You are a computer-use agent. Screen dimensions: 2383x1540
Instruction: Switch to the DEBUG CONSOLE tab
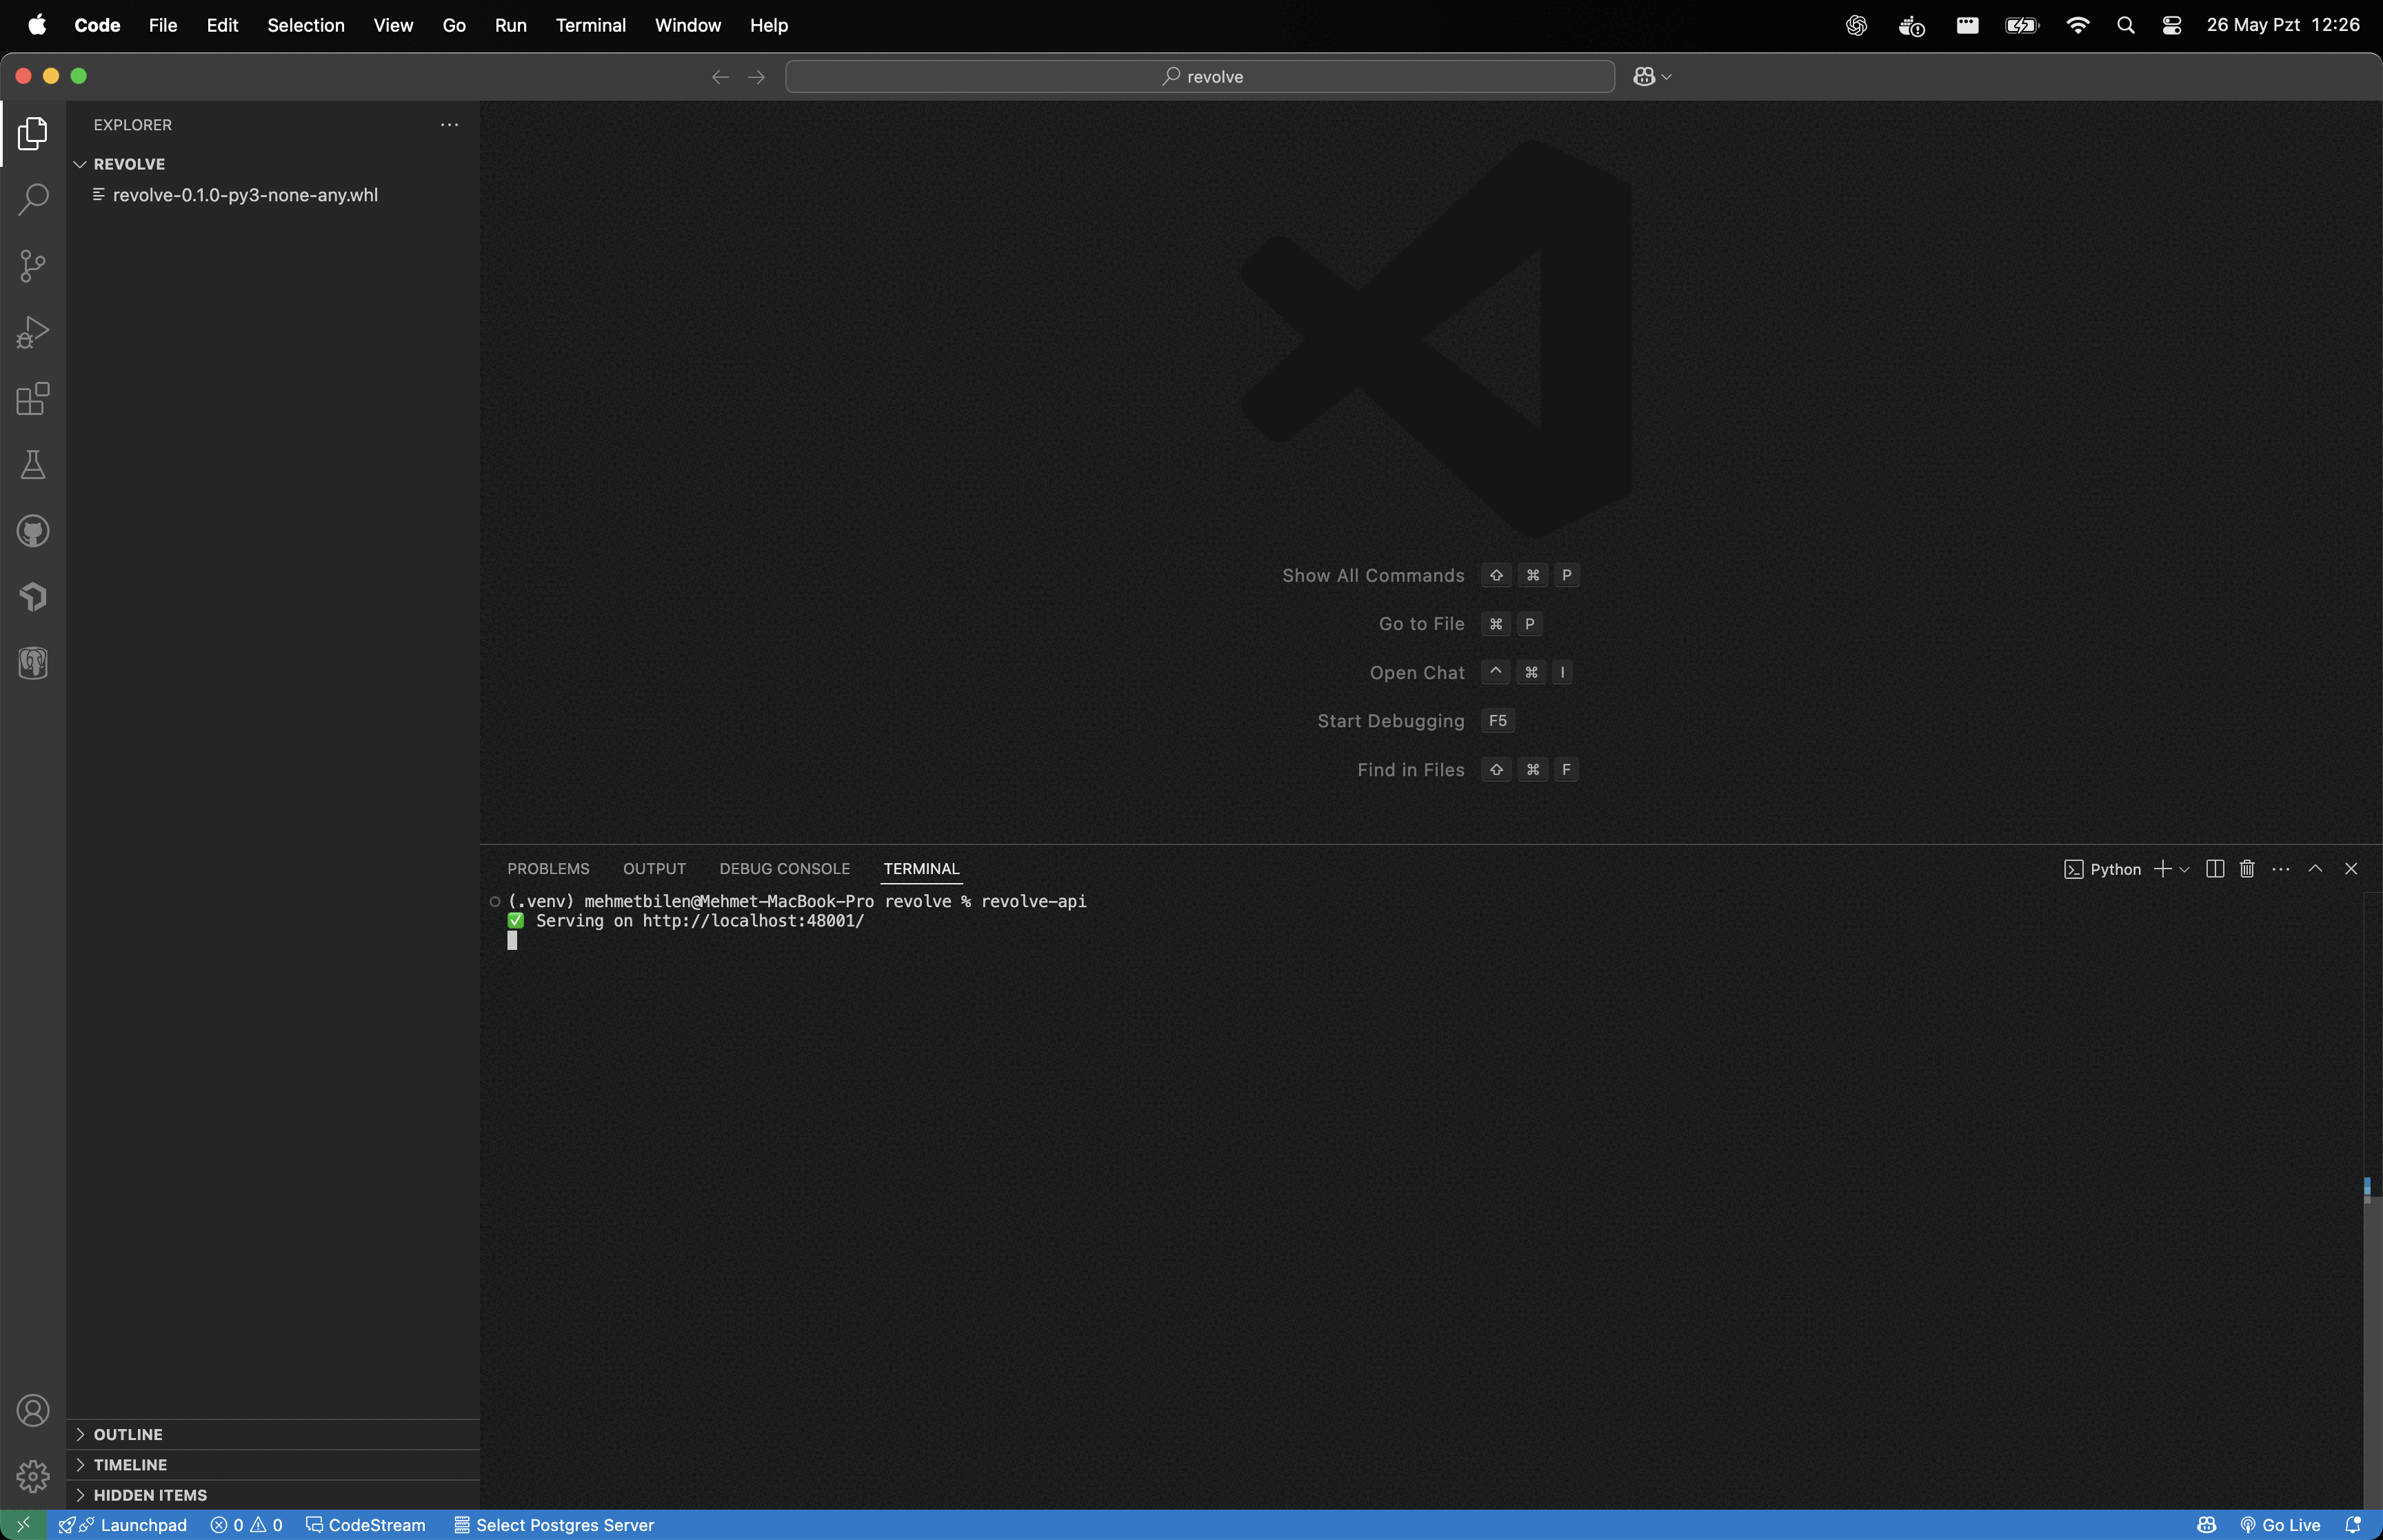[784, 869]
